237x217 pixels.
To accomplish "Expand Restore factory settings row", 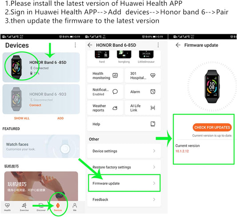I will [124, 167].
